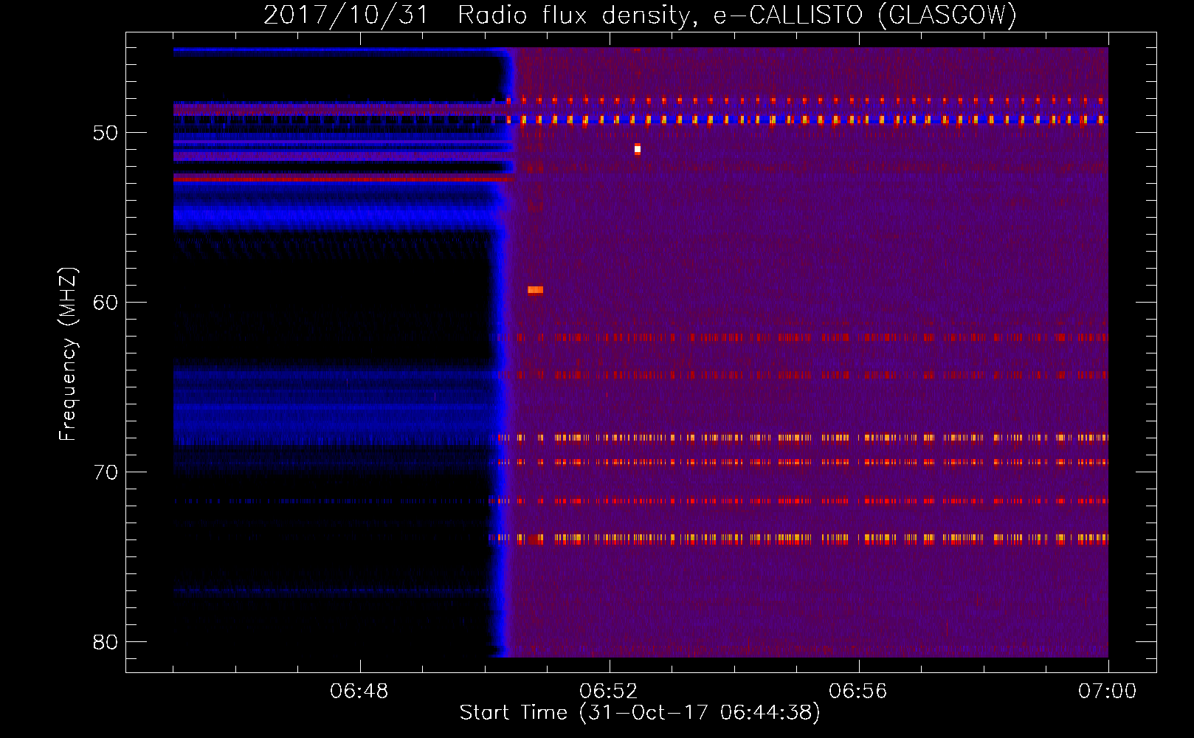Screen dimensions: 1194x738
Task: Click the date '2017/10/31' in the title
Action: (346, 15)
